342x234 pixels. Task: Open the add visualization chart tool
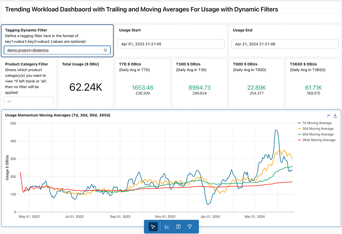167,227
